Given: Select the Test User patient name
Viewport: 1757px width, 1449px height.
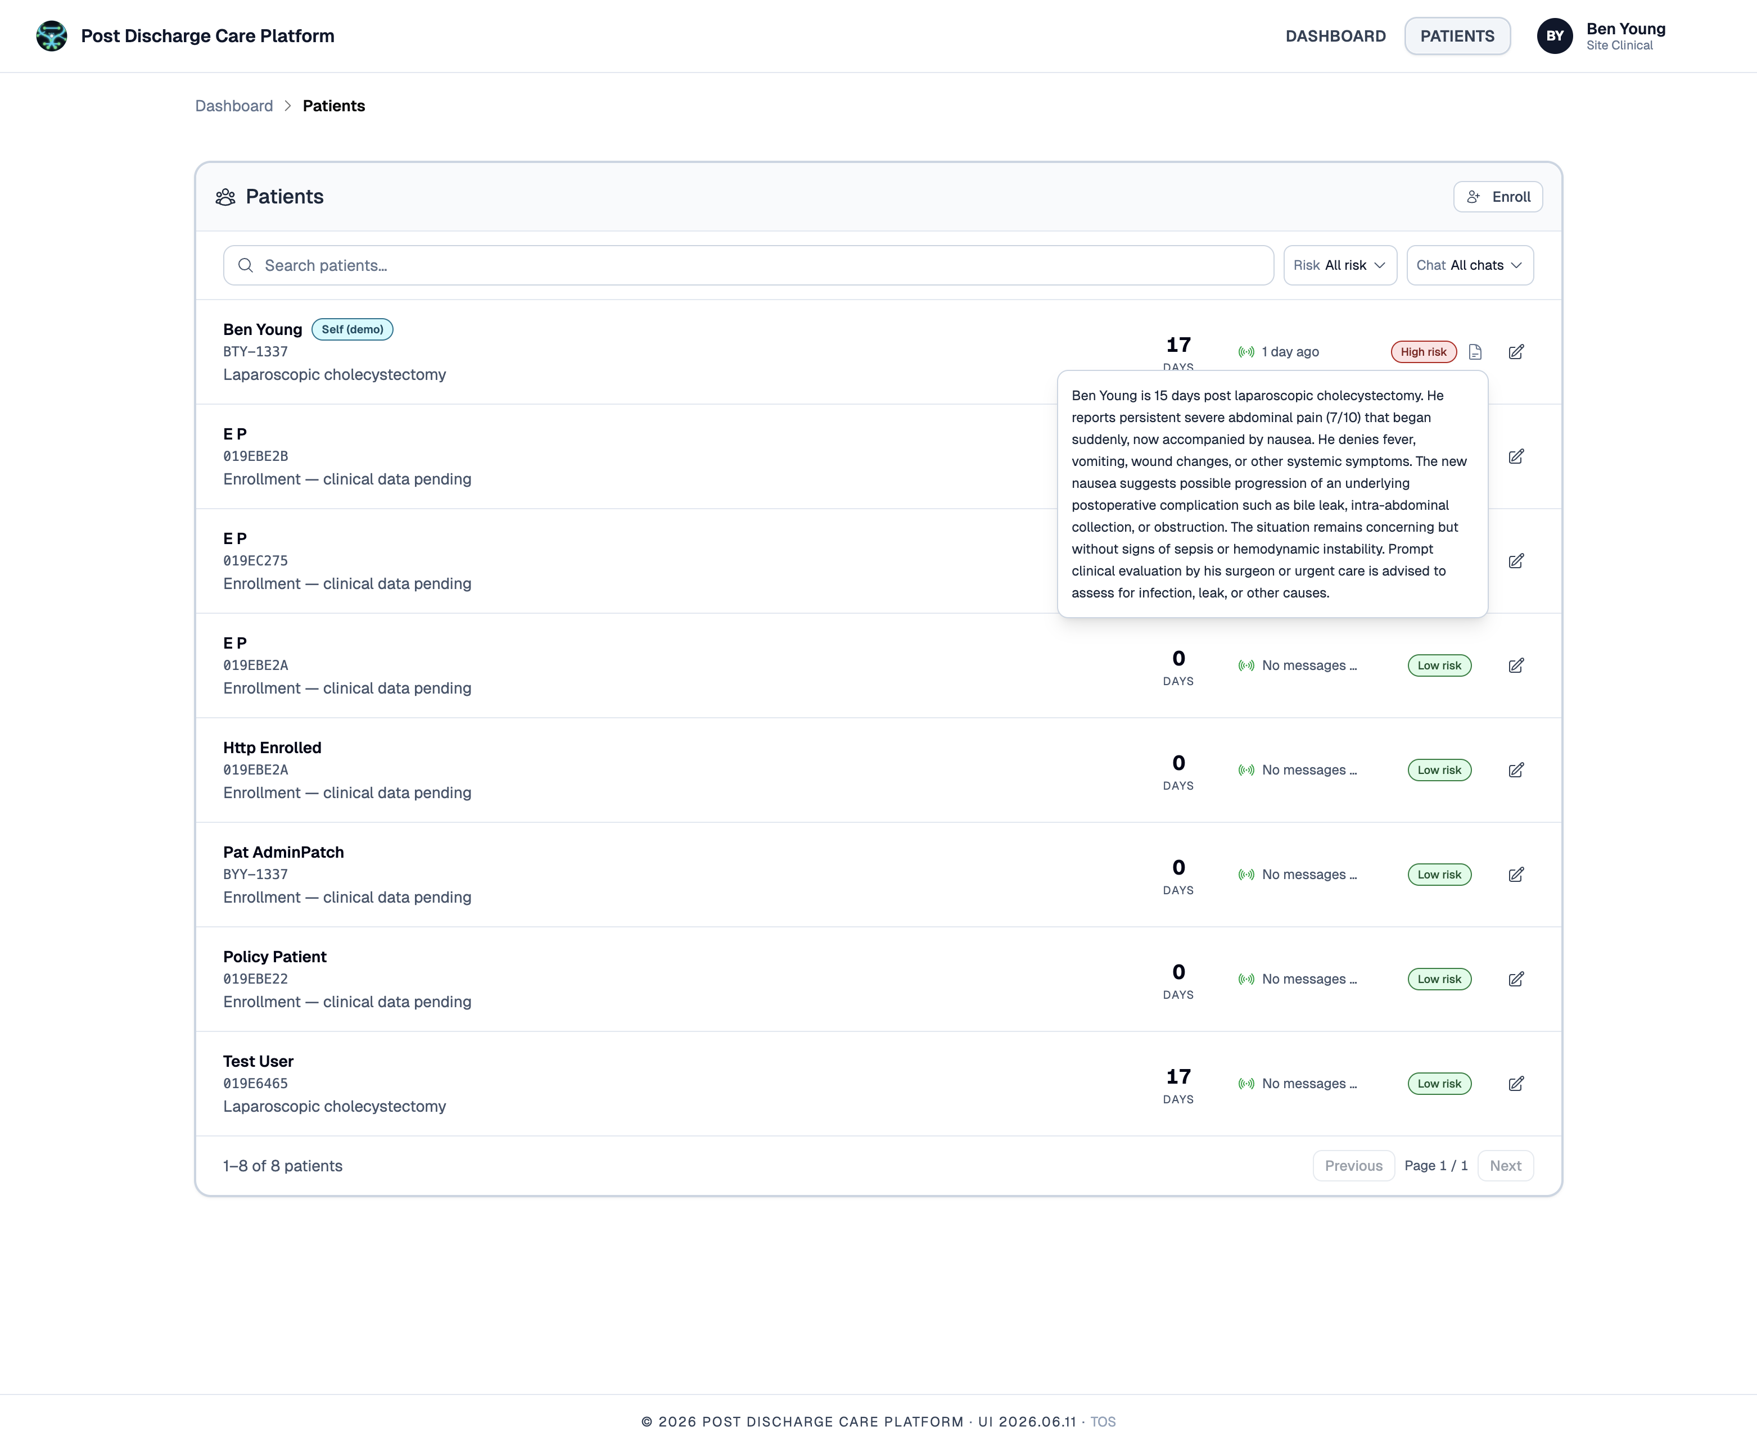Looking at the screenshot, I should click(258, 1061).
